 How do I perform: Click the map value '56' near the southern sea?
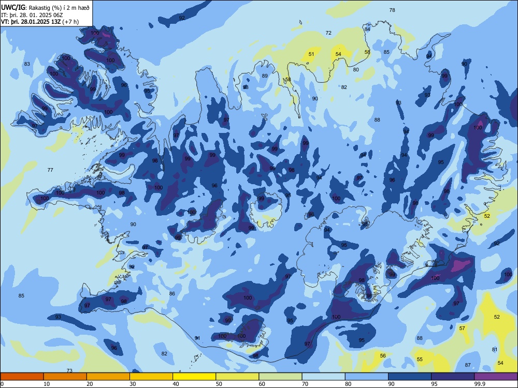[x=383, y=356]
